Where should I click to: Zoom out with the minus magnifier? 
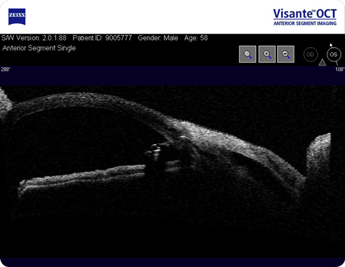pos(285,54)
